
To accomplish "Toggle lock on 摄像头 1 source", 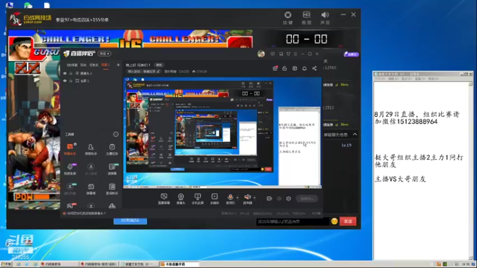I will coord(71,73).
